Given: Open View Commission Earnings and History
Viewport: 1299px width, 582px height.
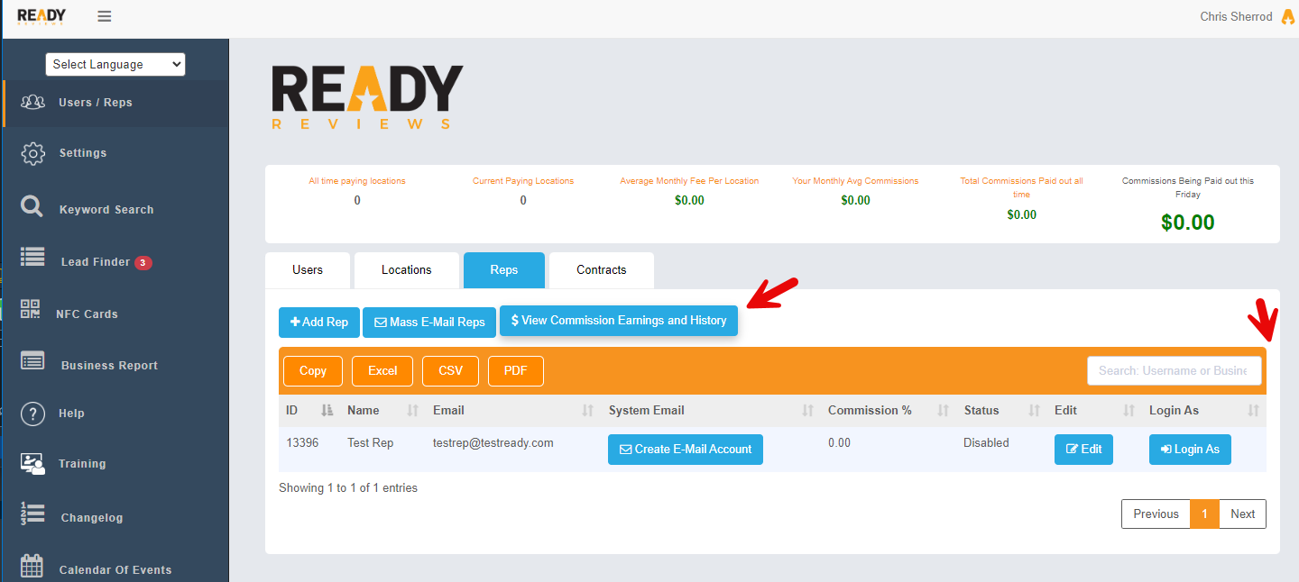Looking at the screenshot, I should 619,321.
